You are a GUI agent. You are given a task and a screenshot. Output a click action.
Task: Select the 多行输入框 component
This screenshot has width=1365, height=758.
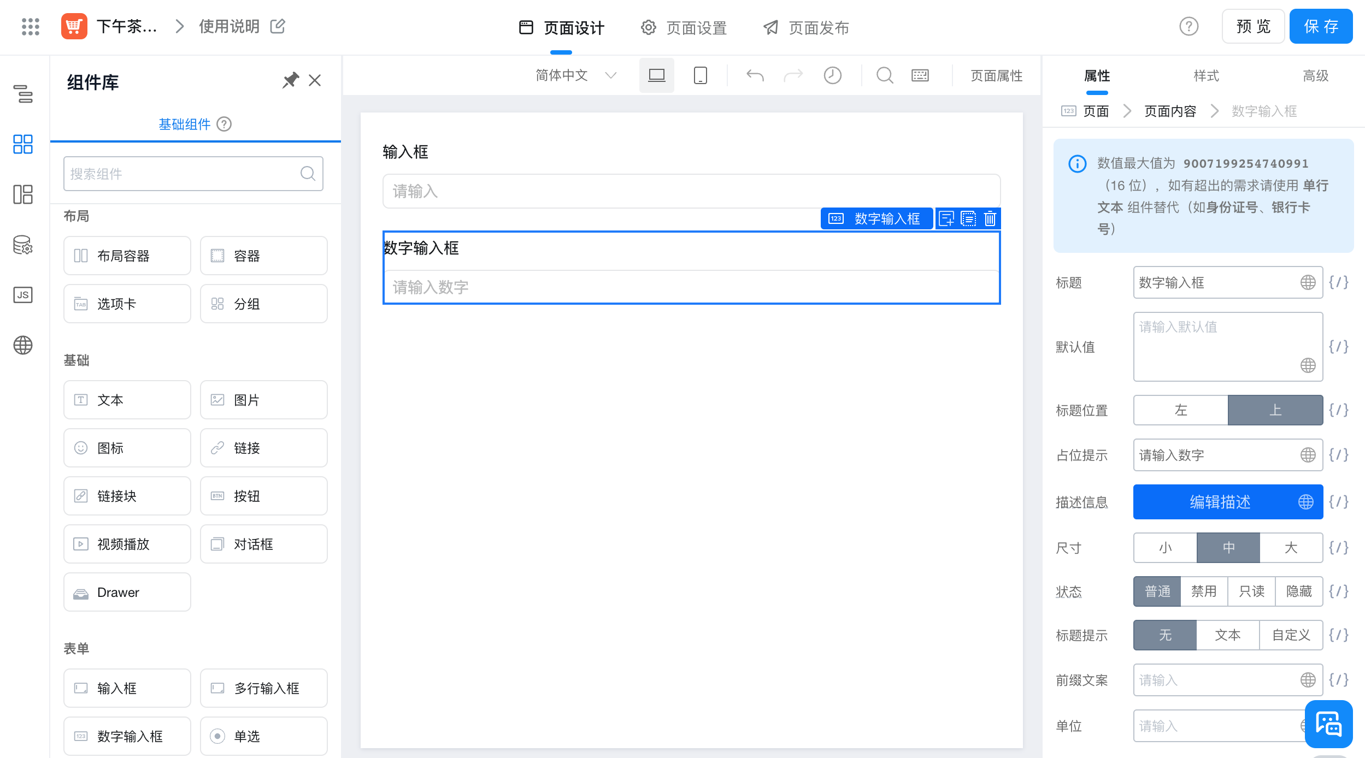tap(264, 688)
